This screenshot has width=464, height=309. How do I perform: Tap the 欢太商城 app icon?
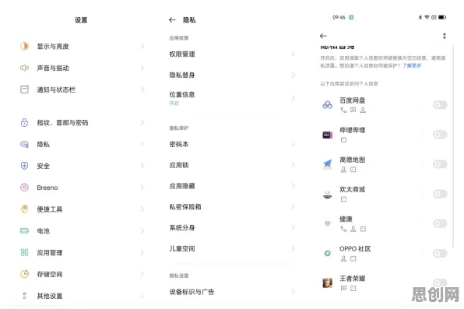[327, 194]
